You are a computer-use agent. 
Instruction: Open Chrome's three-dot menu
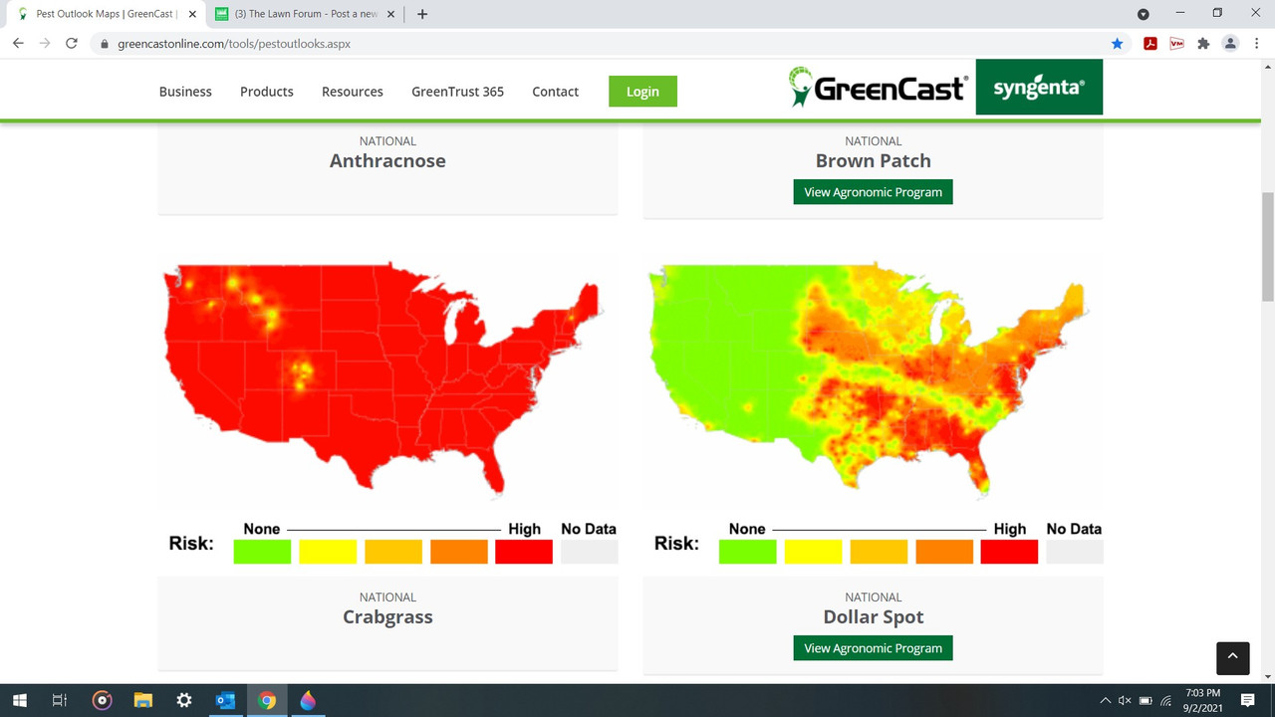(1257, 44)
